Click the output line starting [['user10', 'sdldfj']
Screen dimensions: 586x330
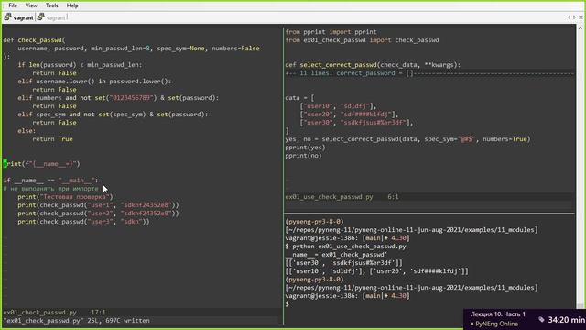tap(376, 271)
